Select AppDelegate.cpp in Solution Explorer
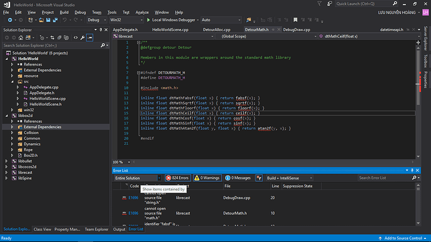431x242 pixels. [x=44, y=88]
